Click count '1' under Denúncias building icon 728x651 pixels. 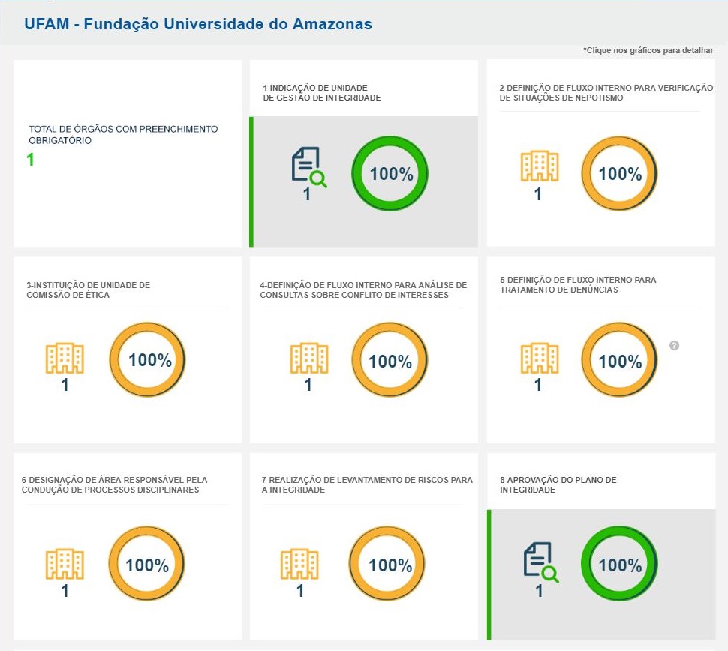click(x=537, y=384)
